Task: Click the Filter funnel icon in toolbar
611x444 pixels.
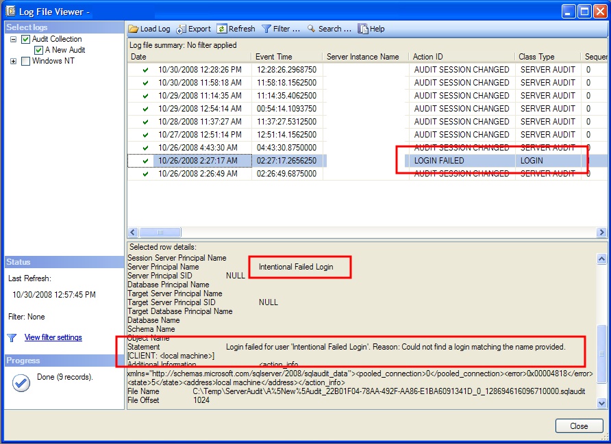Action: pyautogui.click(x=266, y=29)
